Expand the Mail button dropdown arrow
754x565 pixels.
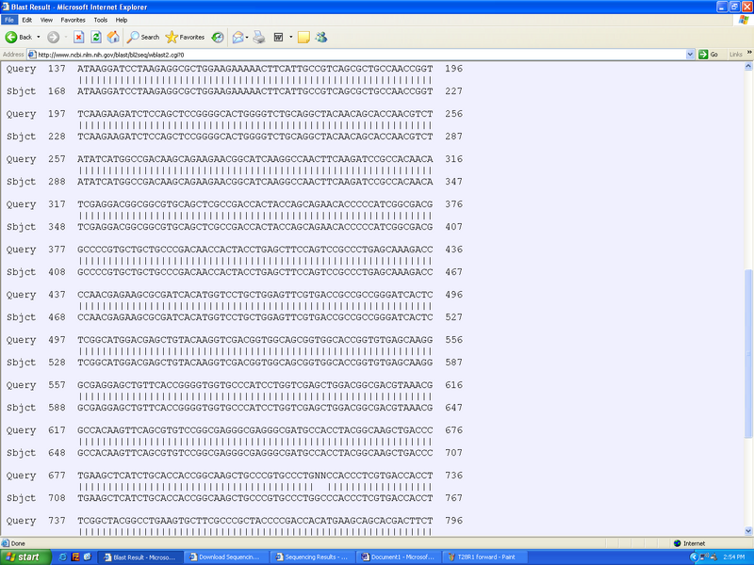[x=247, y=37]
